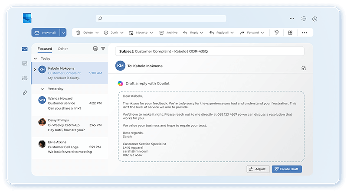Open the attachments paperclip icon in sidebar

[x=25, y=92]
